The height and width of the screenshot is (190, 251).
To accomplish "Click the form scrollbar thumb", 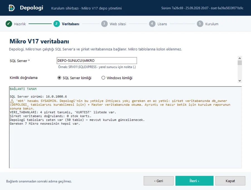I will 240,63.
